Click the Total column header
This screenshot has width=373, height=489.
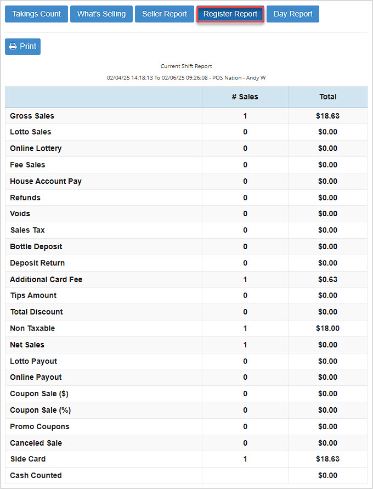pos(328,97)
